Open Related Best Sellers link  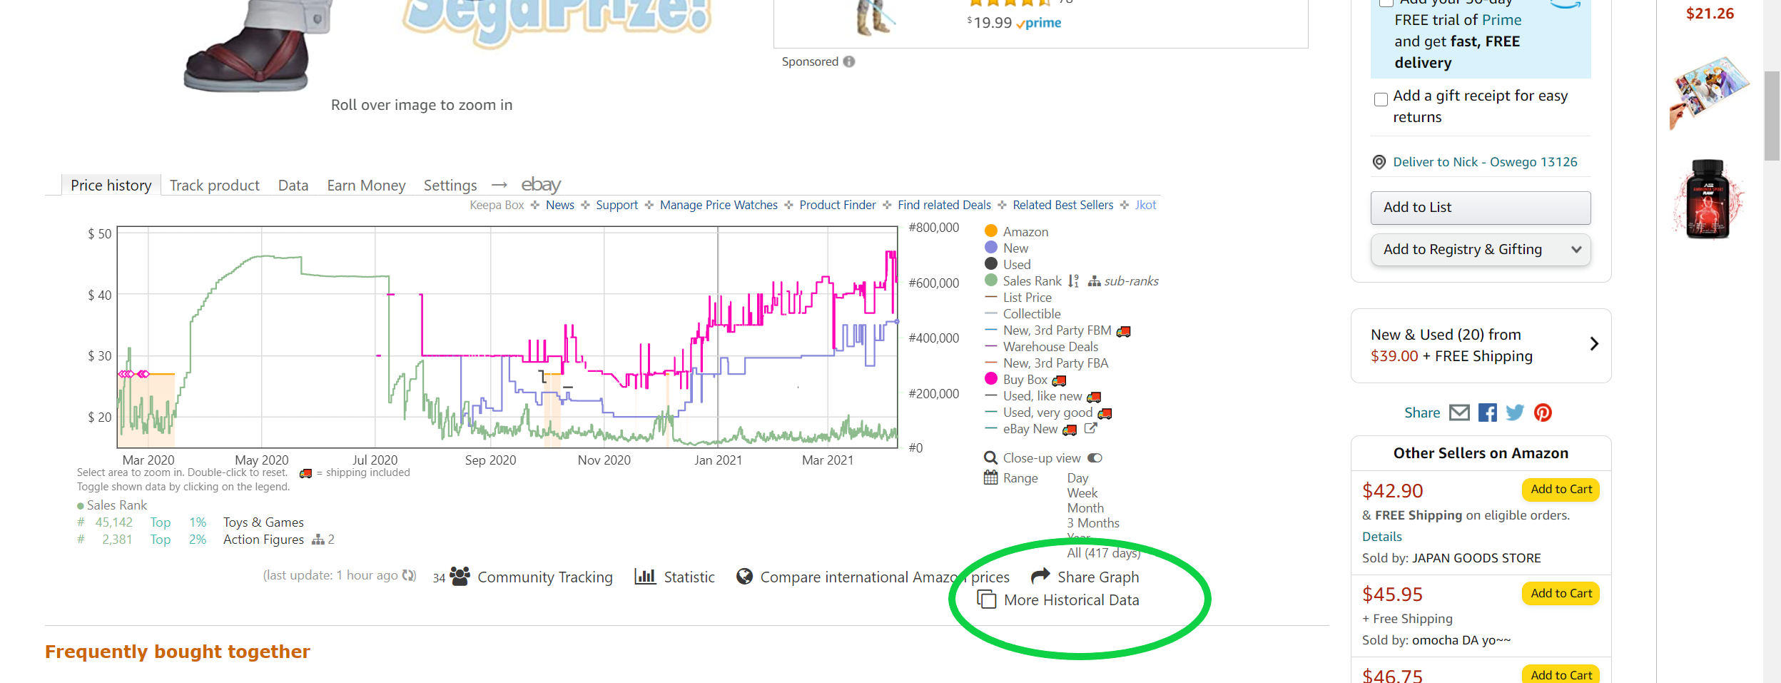(1063, 205)
